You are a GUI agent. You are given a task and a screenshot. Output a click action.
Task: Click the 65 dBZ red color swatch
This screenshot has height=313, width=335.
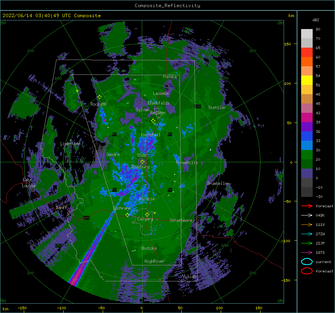click(307, 52)
